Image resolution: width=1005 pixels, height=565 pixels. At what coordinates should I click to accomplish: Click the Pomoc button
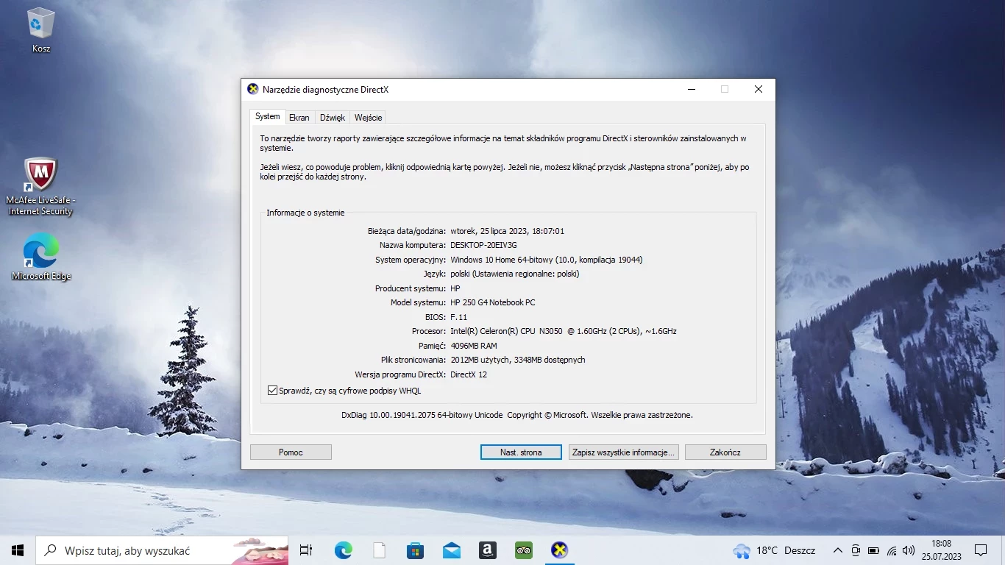point(291,452)
